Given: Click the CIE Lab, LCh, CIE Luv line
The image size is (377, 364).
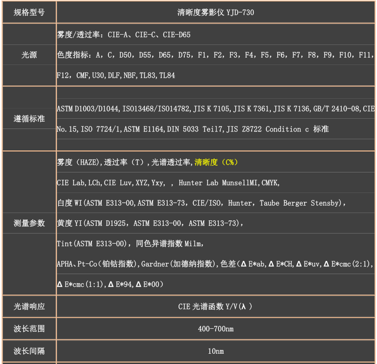Looking at the screenshot, I should point(168,183).
